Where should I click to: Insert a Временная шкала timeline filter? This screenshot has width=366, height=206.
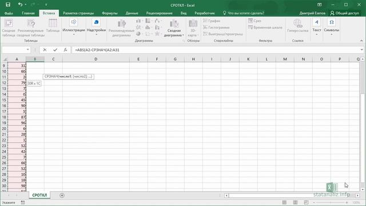[x=265, y=27]
